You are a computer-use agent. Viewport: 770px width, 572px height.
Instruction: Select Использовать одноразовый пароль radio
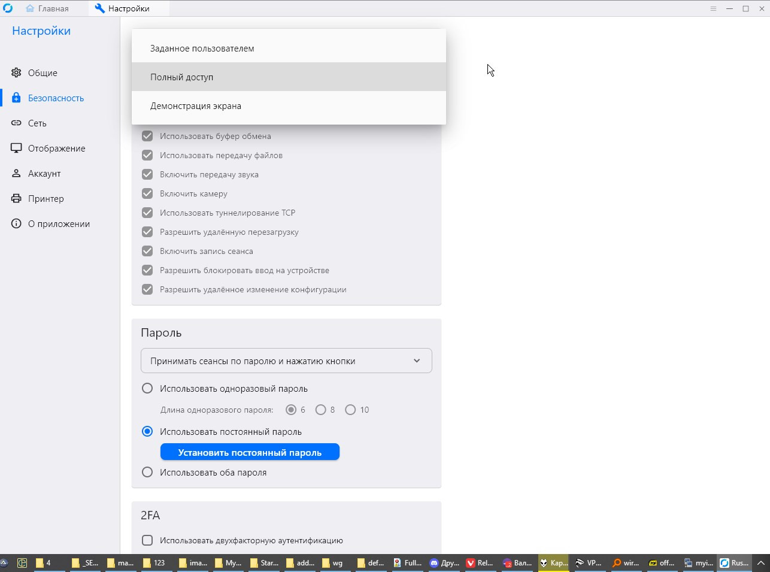(x=147, y=388)
